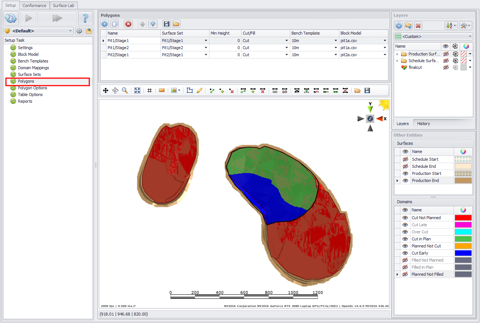Open the History tab in Layers panel
Image resolution: width=480 pixels, height=323 pixels.
tap(423, 124)
